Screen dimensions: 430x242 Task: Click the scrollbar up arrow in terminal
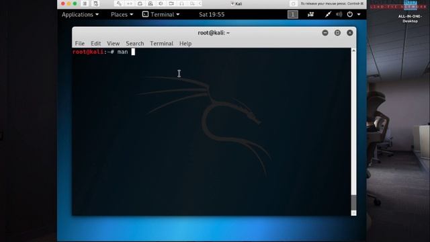[x=353, y=51]
